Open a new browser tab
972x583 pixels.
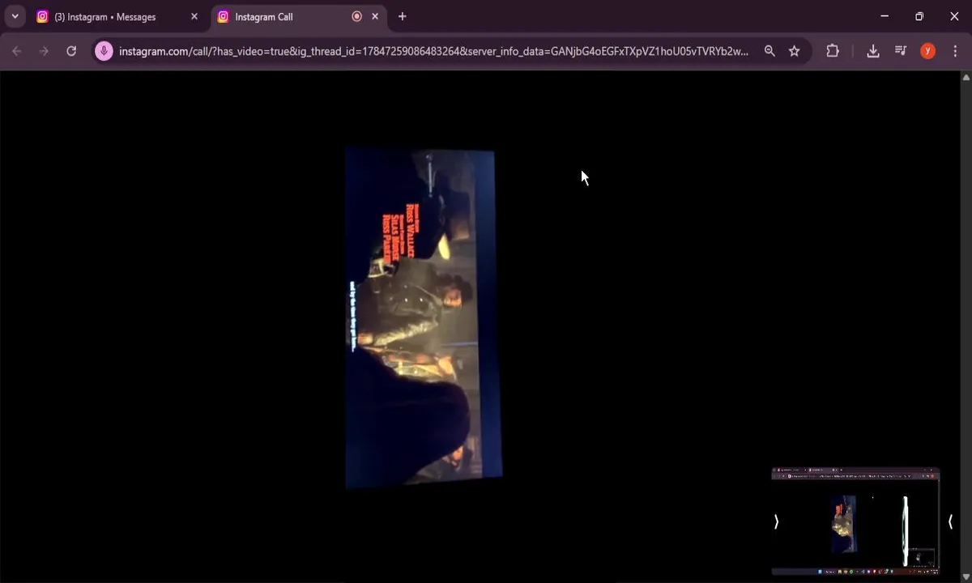[x=403, y=16]
